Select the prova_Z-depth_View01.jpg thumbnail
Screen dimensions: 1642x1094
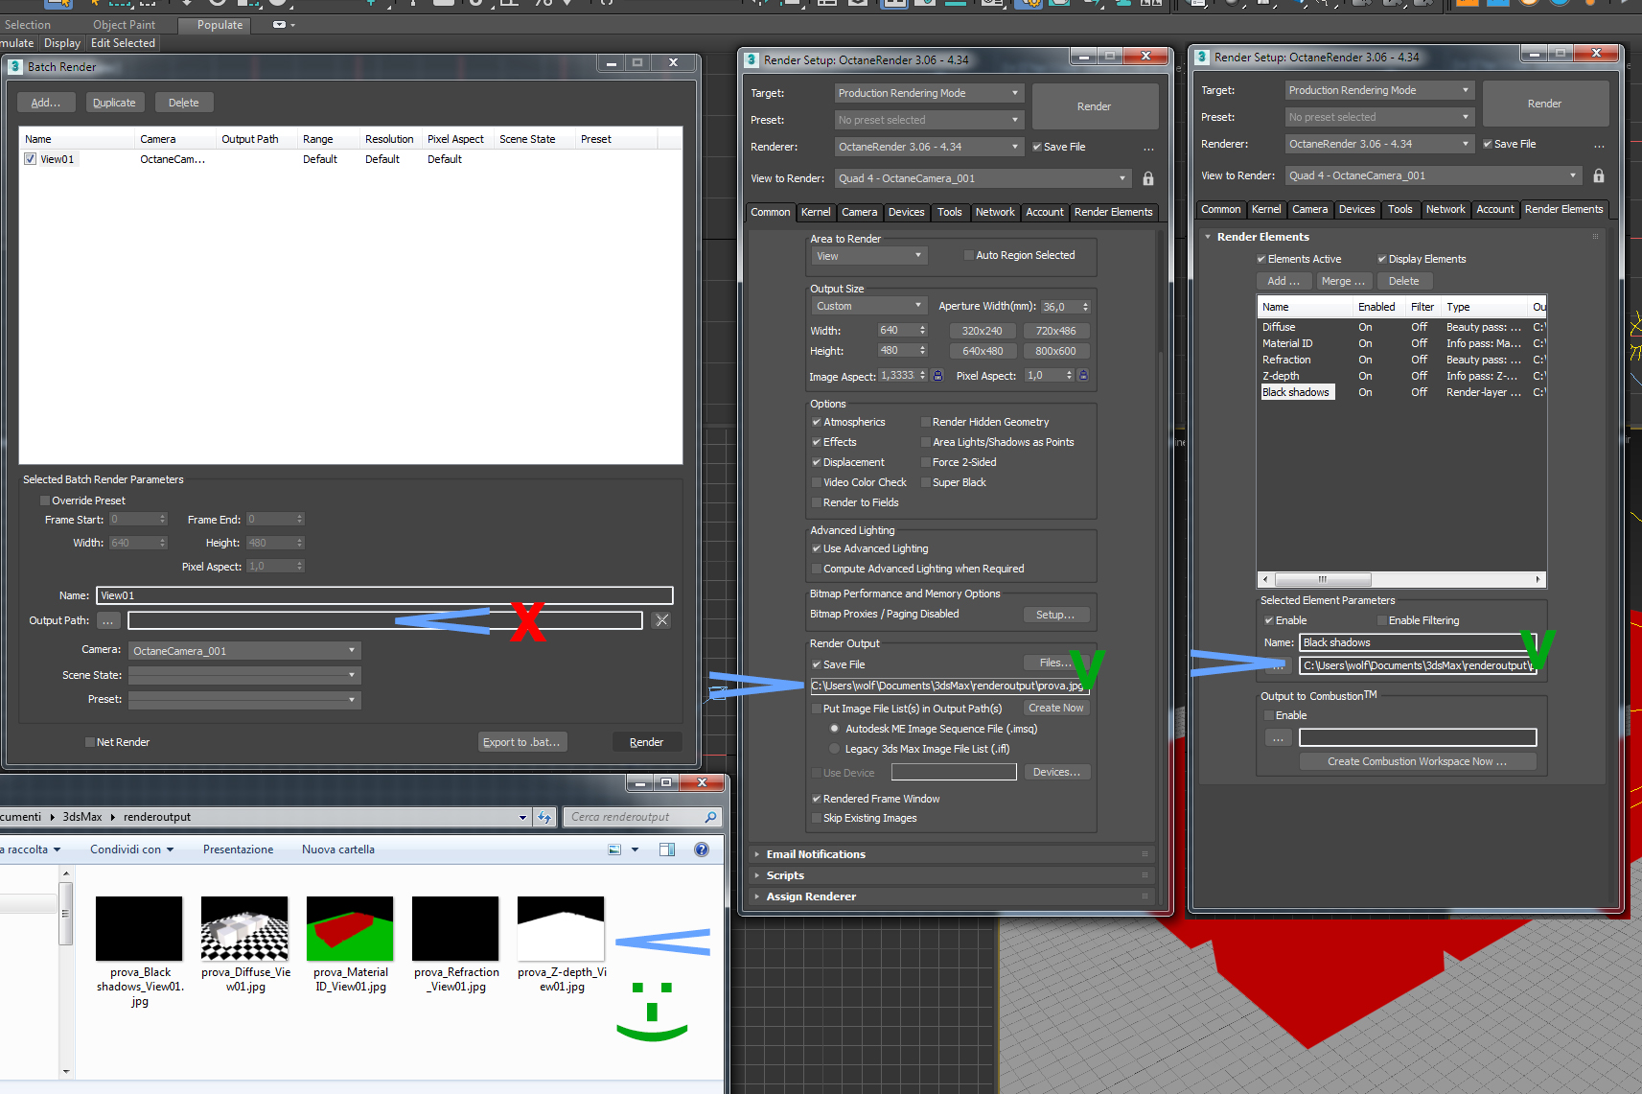tap(561, 928)
